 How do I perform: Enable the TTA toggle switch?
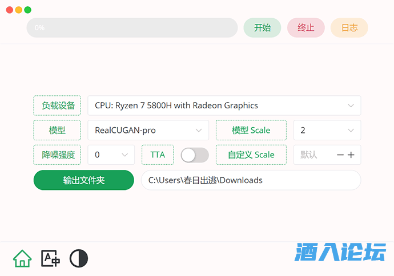[x=194, y=155]
